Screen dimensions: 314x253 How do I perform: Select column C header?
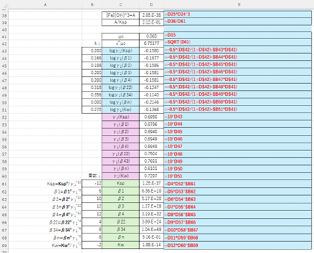coord(120,4)
